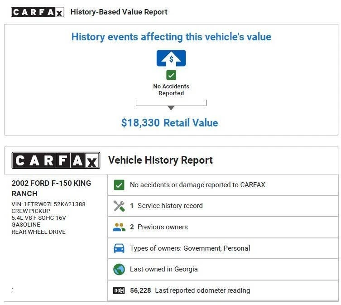The image size is (341, 305).
Task: Select the $18,330 Retail Value text
Action: click(x=170, y=122)
